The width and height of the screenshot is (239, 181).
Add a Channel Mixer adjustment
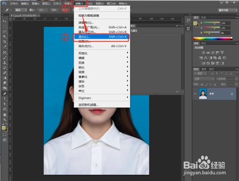(220, 58)
